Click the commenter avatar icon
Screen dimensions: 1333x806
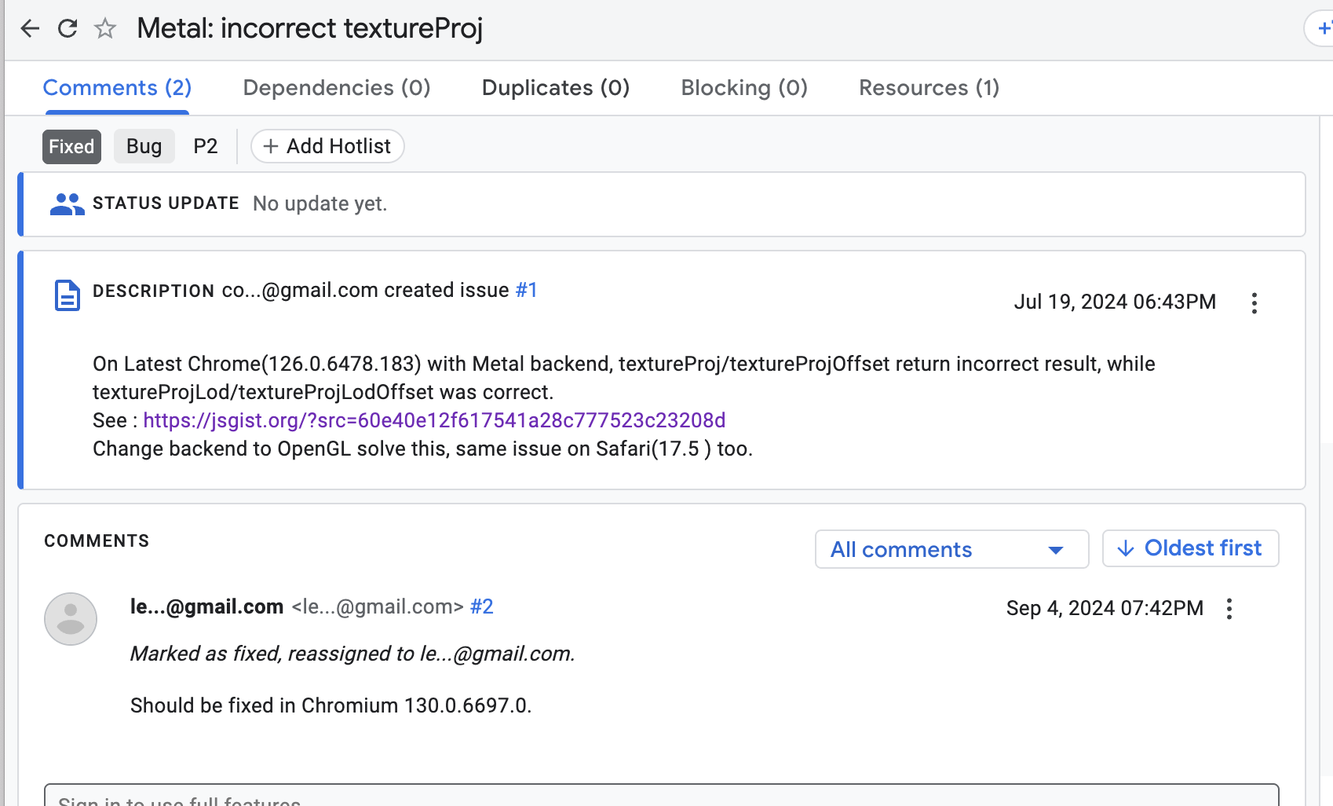click(71, 619)
